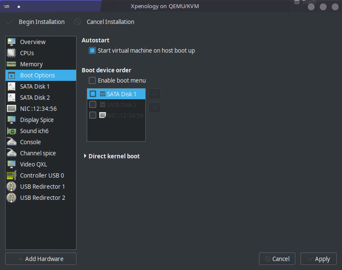342x270 pixels.
Task: Click the SATA Disk 1 drive icon in sidebar
Action: click(12, 86)
